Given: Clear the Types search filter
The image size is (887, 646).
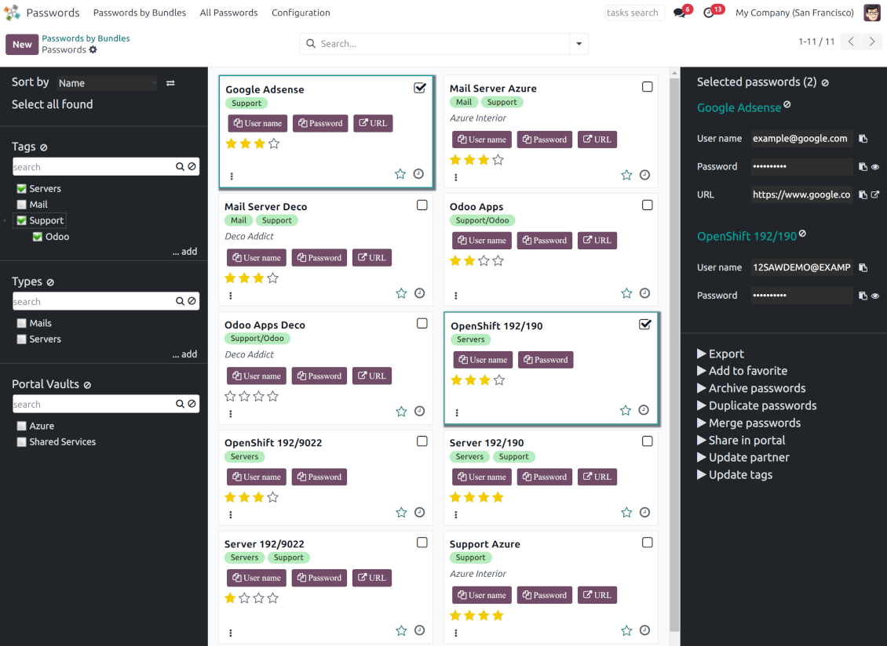Looking at the screenshot, I should pos(192,301).
